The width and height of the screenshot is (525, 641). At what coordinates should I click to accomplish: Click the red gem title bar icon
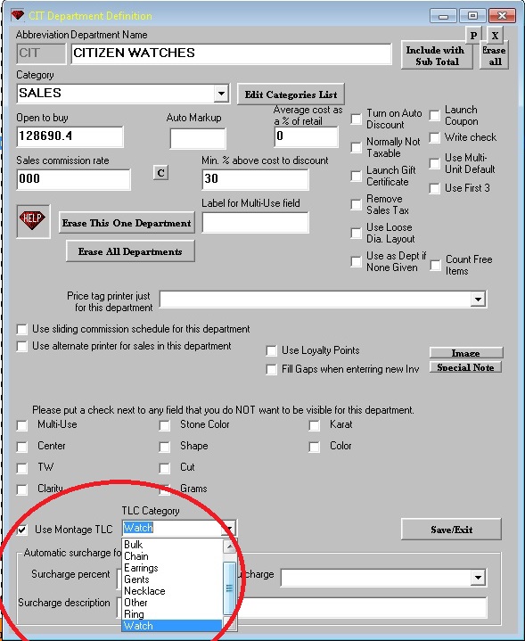click(x=18, y=15)
